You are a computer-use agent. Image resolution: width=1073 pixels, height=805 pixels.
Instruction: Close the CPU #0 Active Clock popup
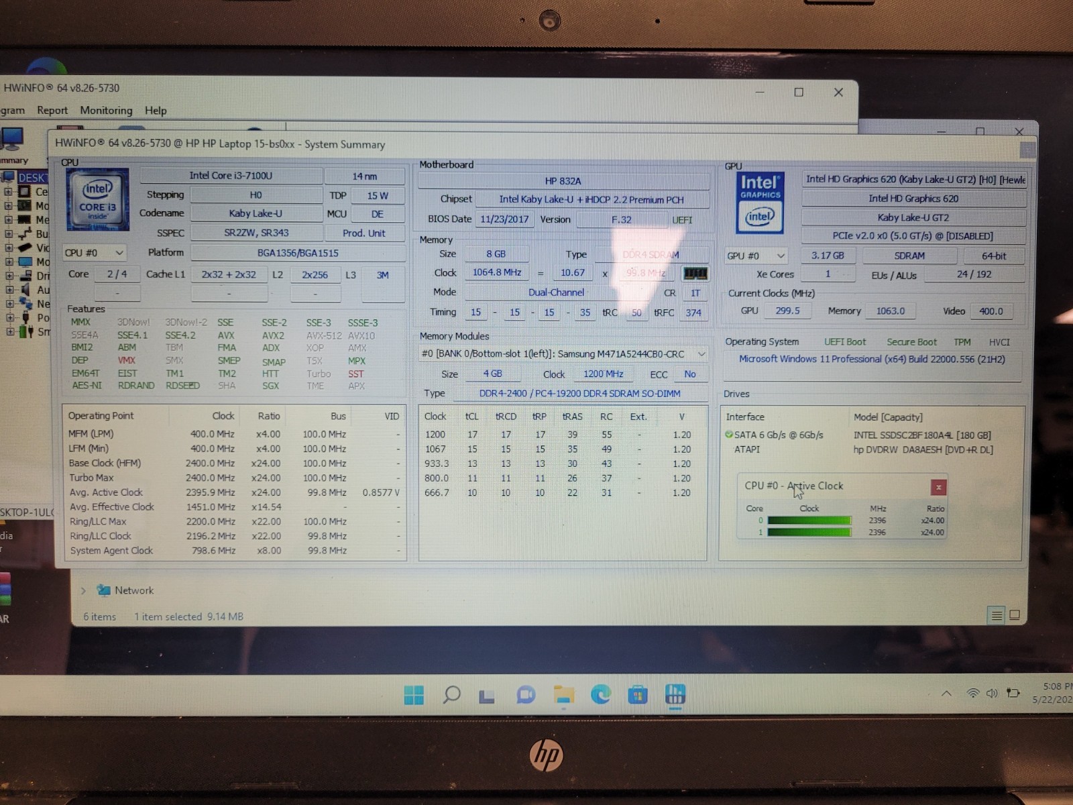[x=938, y=487]
